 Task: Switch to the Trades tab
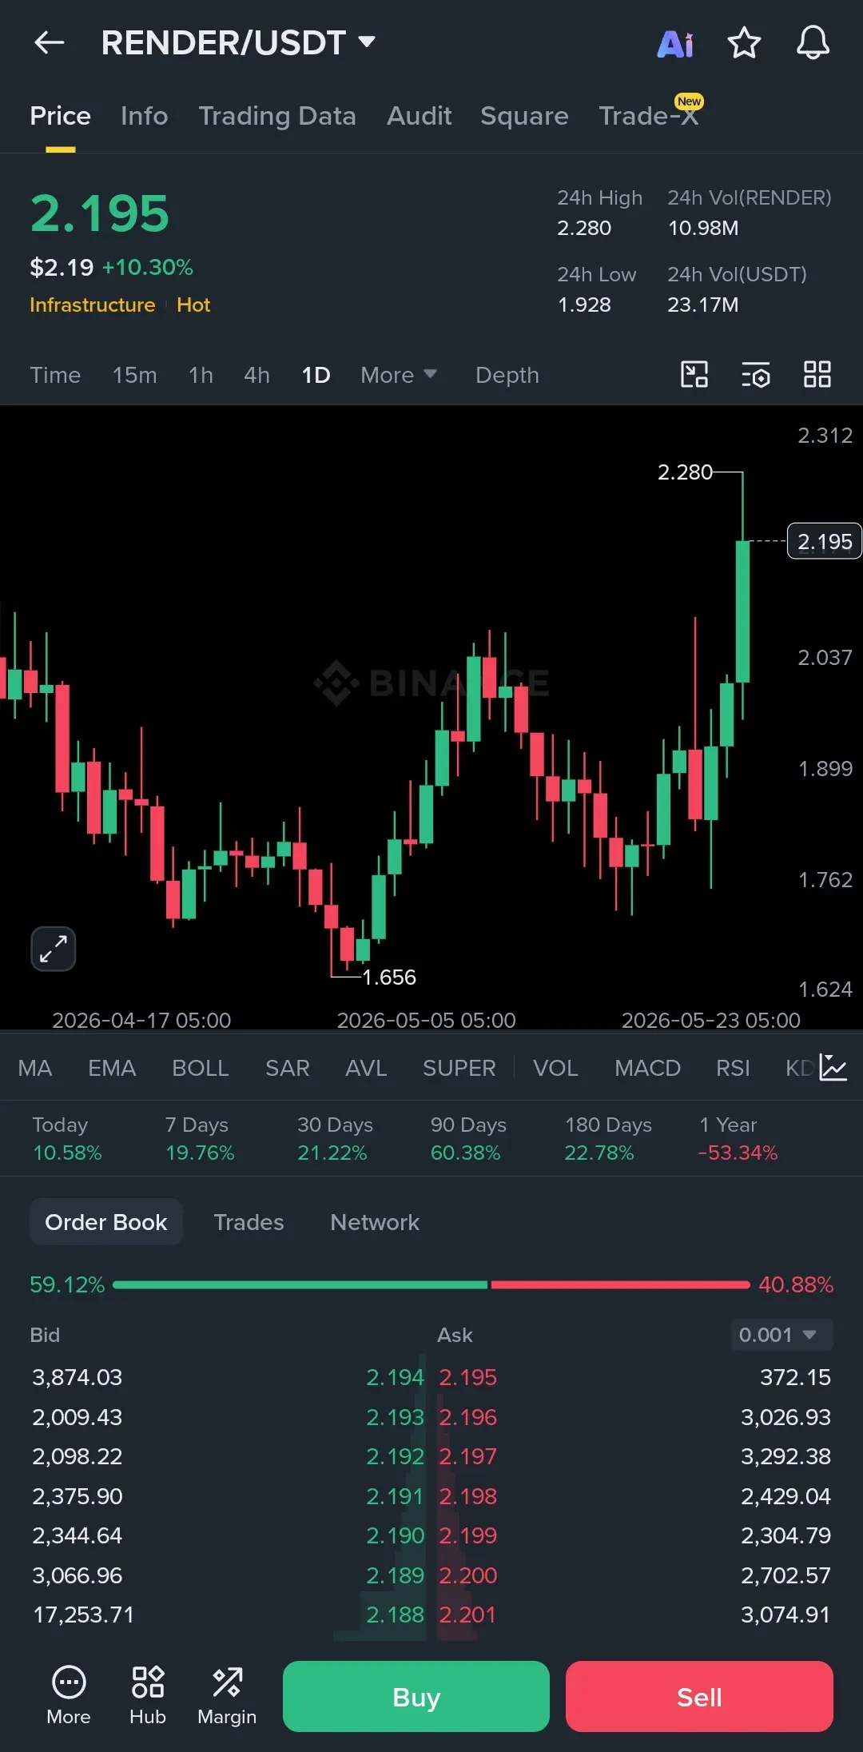[249, 1222]
